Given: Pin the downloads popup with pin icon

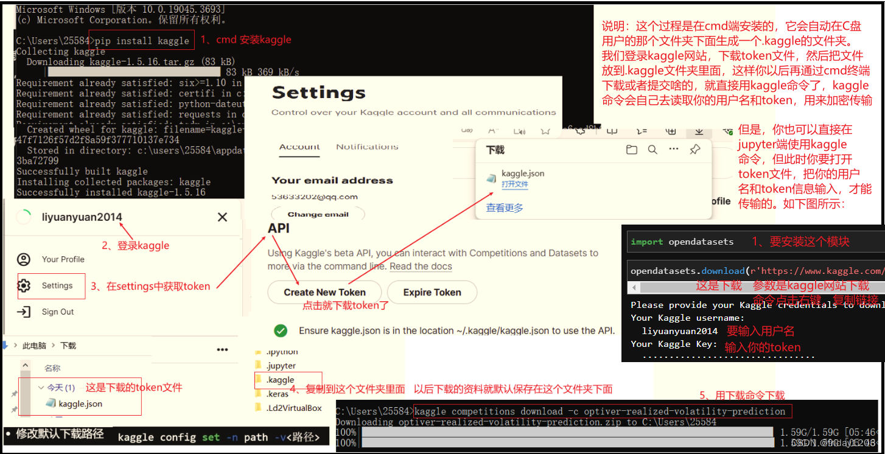Looking at the screenshot, I should [x=694, y=150].
